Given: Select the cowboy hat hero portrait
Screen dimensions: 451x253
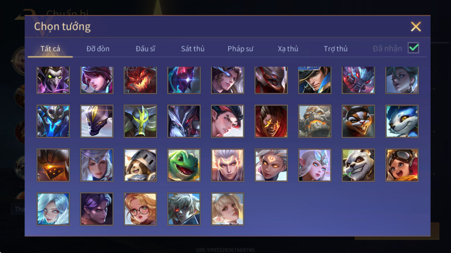Looking at the screenshot, I should point(315,80).
